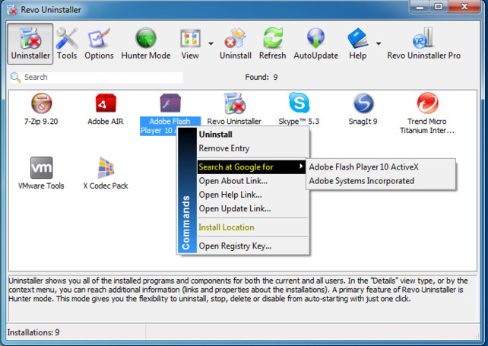Choose Uninstall from the context menu
This screenshot has width=488, height=346.
[252, 135]
